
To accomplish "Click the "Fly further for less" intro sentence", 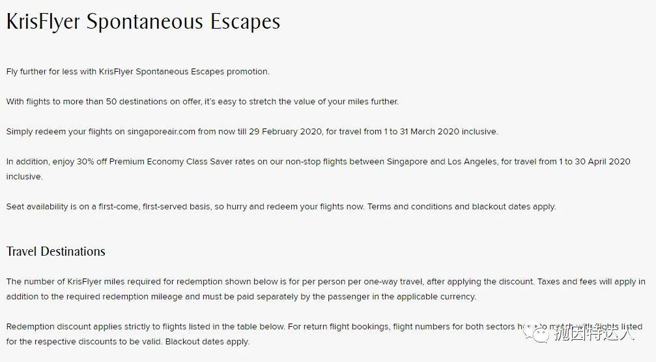I will pyautogui.click(x=137, y=72).
